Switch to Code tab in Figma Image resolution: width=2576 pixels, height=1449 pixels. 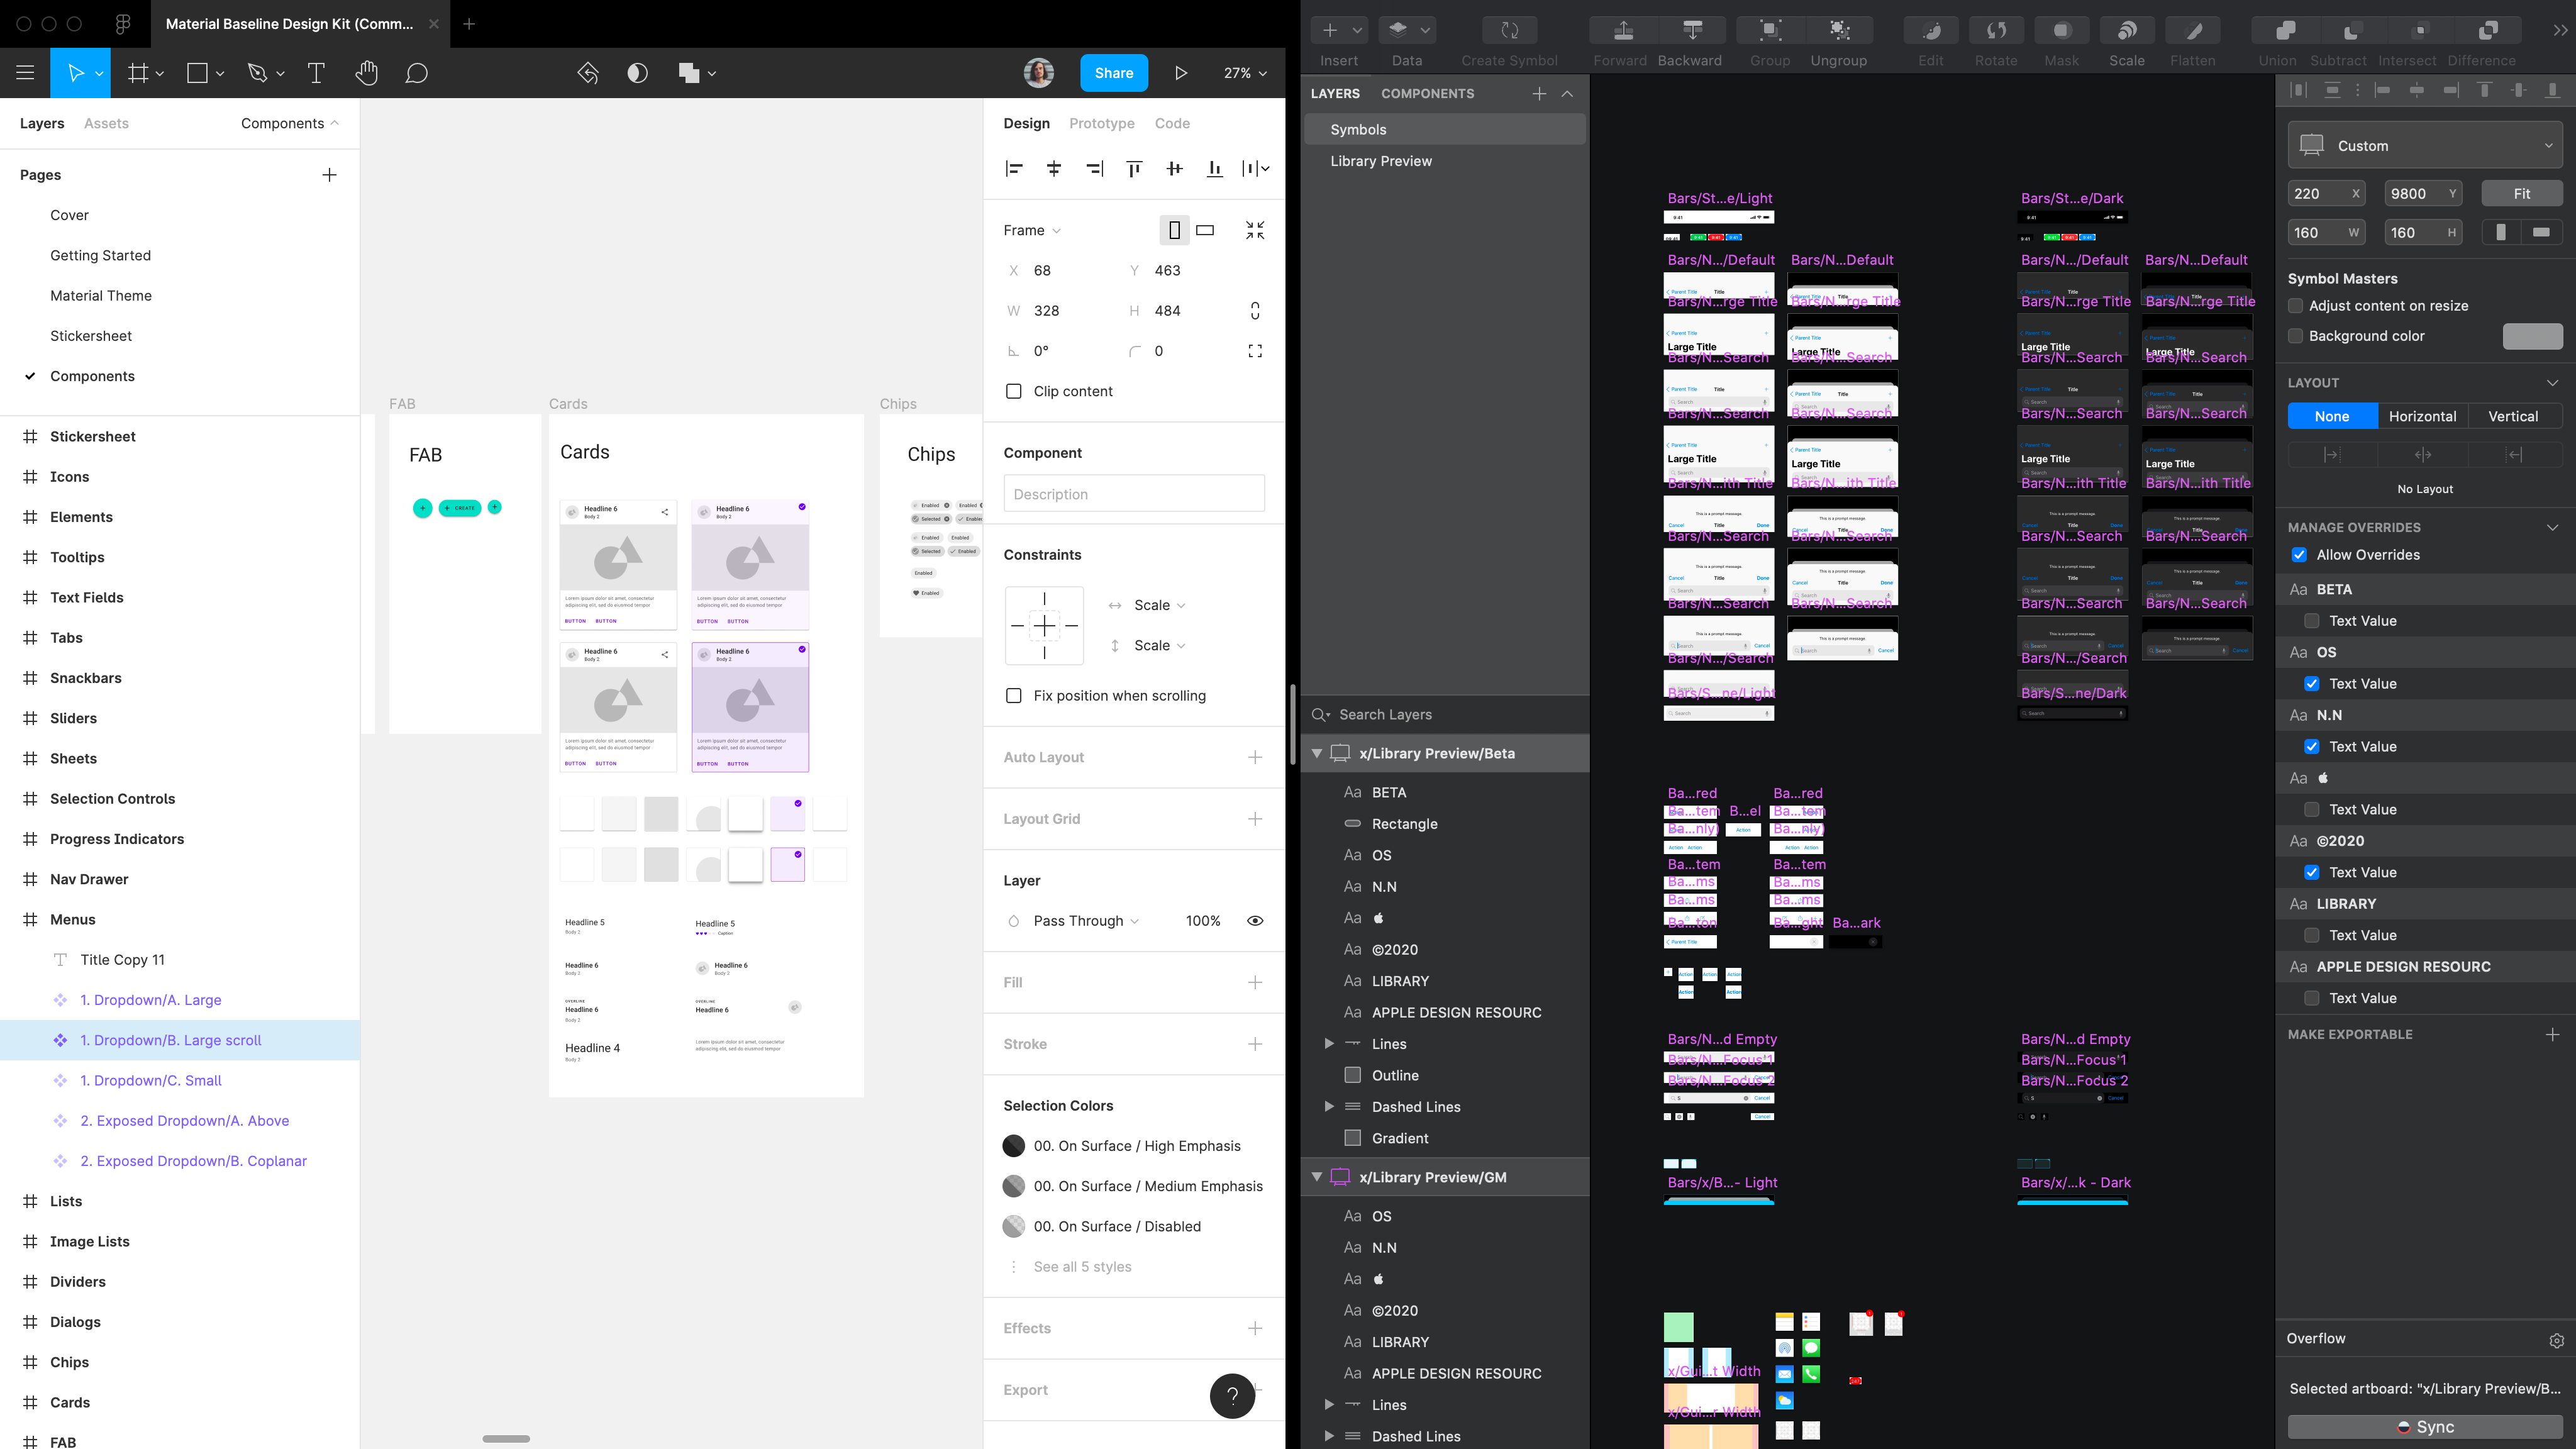(1172, 123)
